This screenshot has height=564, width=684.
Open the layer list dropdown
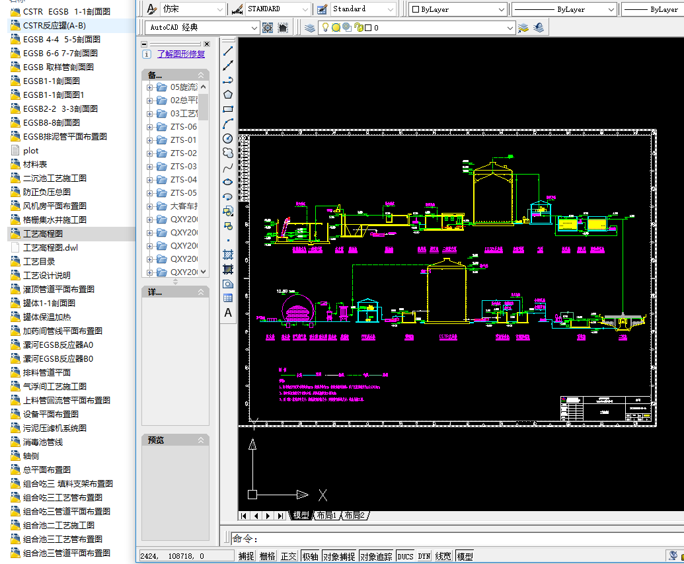(x=510, y=28)
